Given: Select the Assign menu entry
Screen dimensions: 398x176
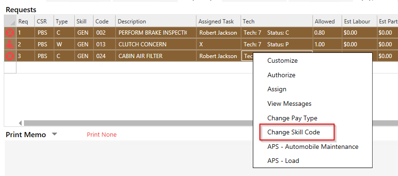Looking at the screenshot, I should (277, 89).
